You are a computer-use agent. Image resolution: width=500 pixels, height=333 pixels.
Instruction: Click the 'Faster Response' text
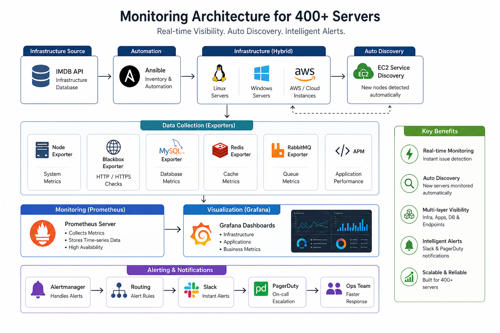(x=356, y=298)
